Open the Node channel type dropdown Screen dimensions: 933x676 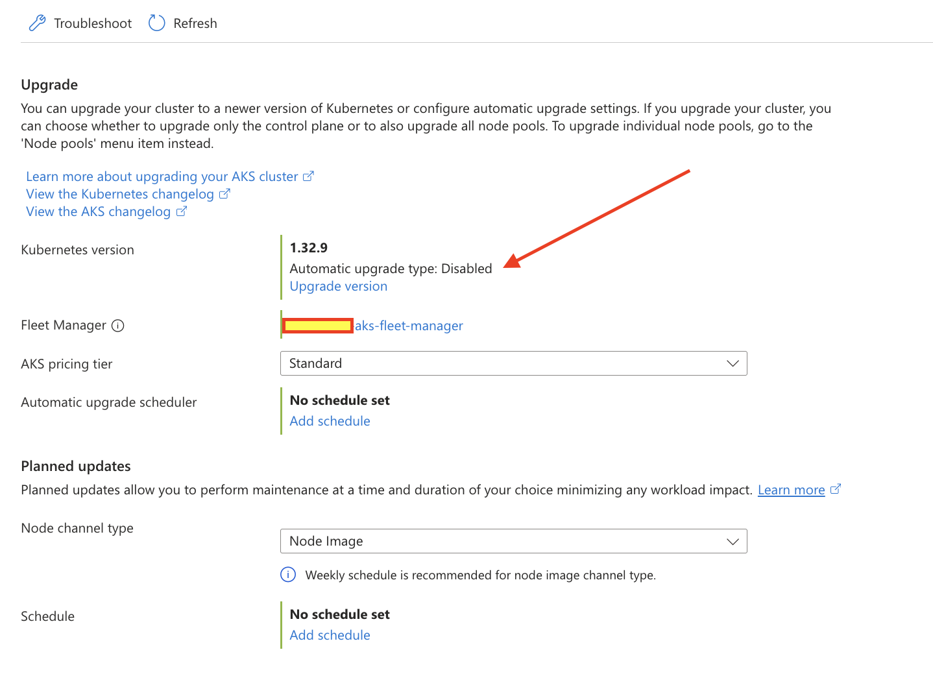coord(513,541)
